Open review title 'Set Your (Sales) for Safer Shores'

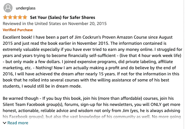62,18
